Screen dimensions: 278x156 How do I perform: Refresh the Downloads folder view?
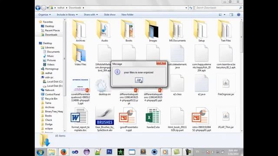click(x=191, y=8)
